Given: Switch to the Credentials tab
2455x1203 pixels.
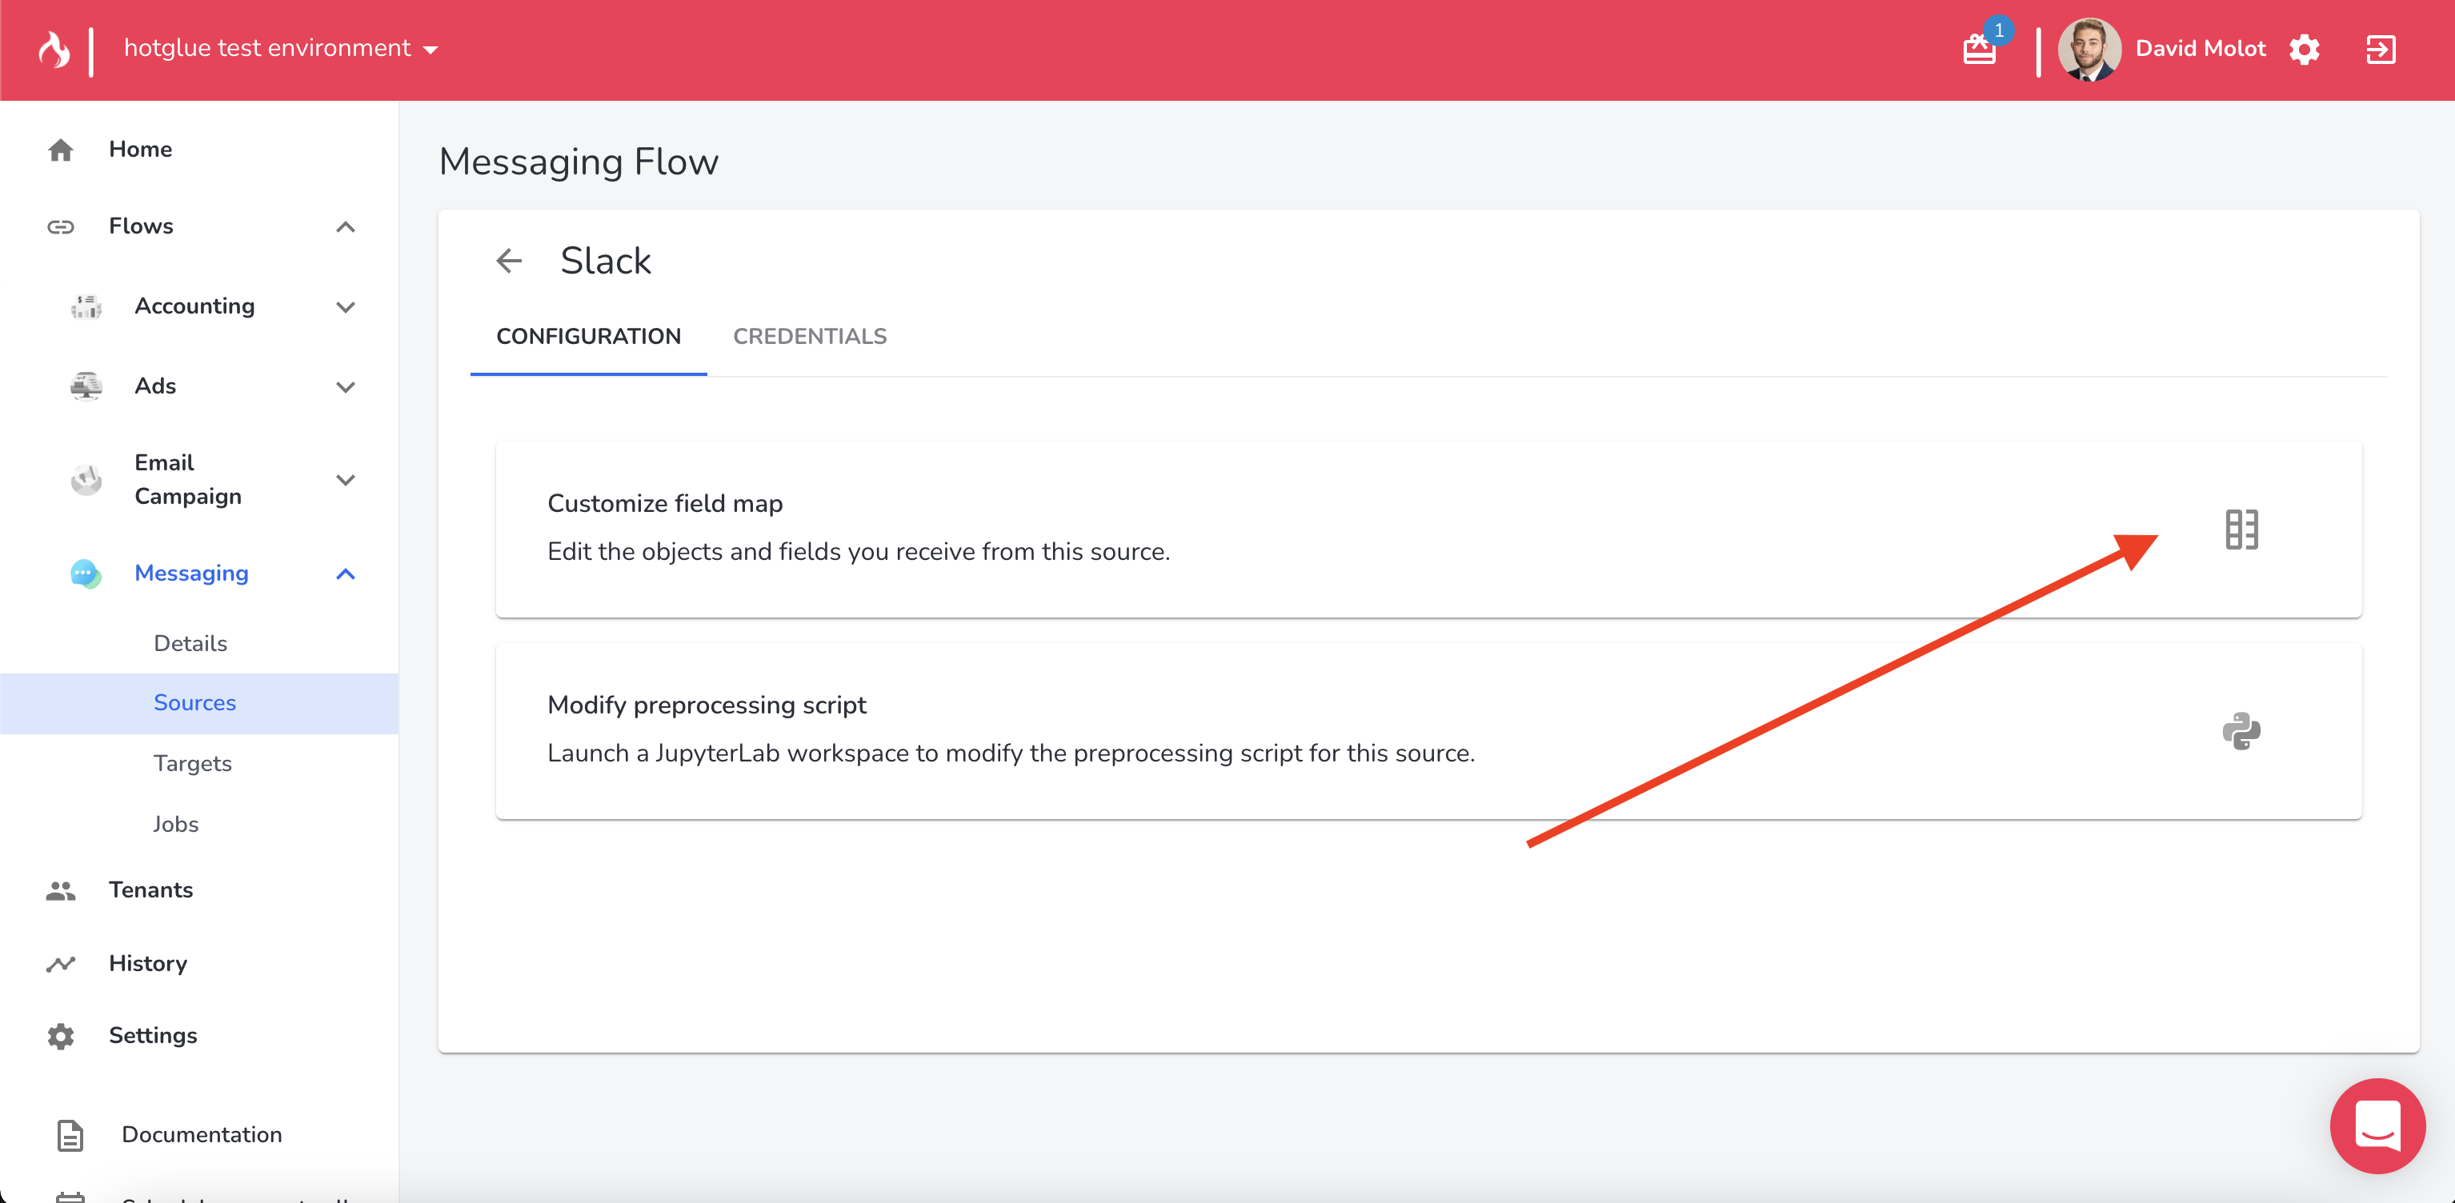Looking at the screenshot, I should point(809,336).
